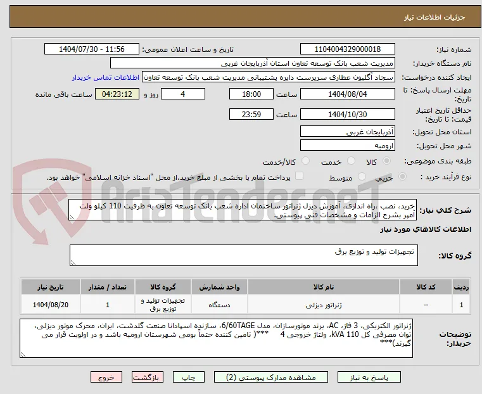Image resolution: width=482 pixels, height=394 pixels.
Task: Click the resize handle of توضیحات خریدار box
Action: coord(23,354)
